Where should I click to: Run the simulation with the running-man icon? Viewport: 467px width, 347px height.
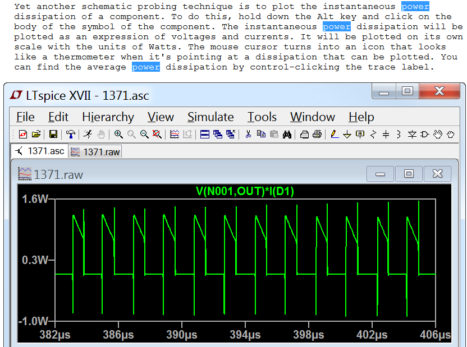(x=88, y=135)
